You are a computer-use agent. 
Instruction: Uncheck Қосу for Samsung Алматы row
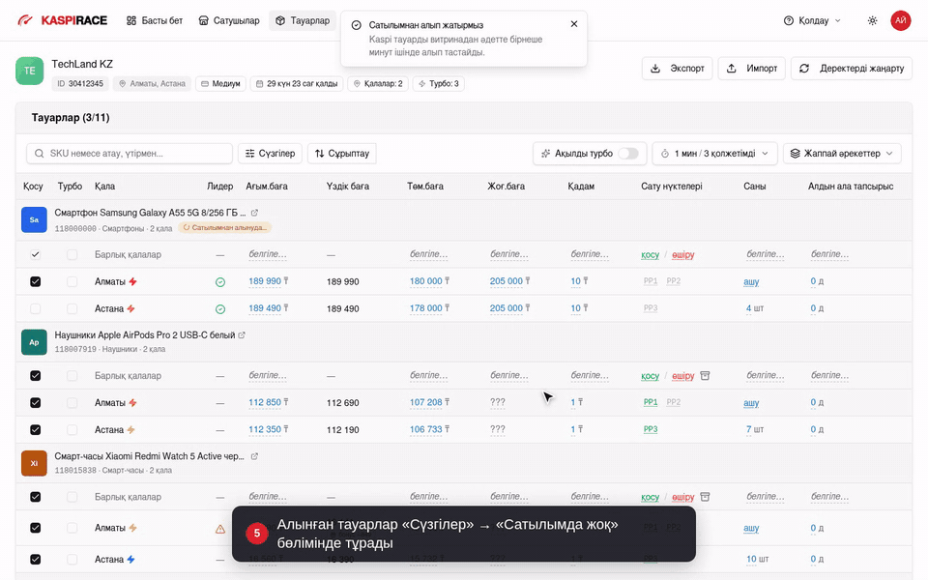point(36,281)
